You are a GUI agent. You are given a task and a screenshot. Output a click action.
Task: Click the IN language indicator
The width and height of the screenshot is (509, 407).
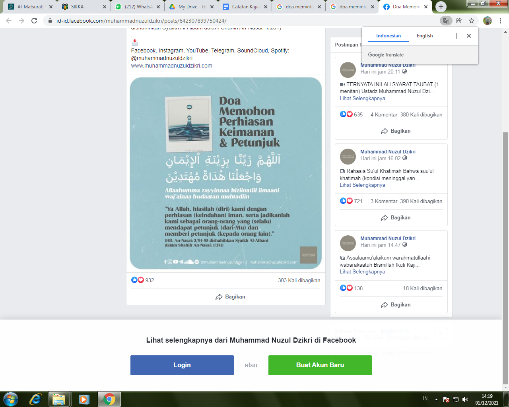425,398
